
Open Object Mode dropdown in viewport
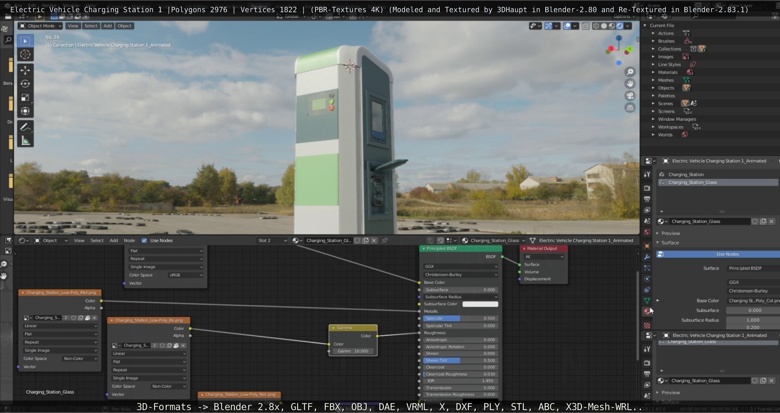click(40, 26)
